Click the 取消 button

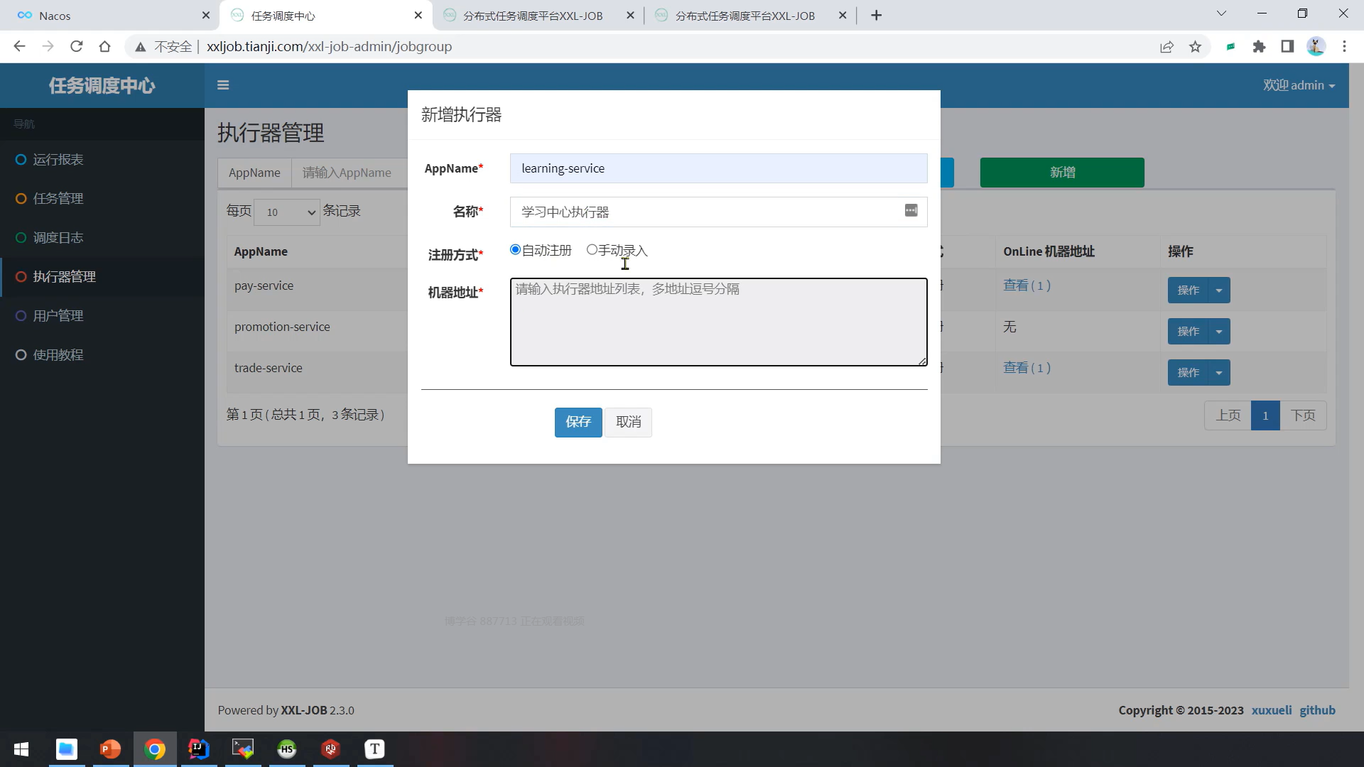coord(628,422)
